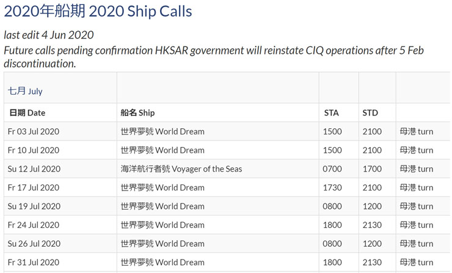Screen dimensions: 452x273
Task: Select the Fr 31 Jul 2020 date cell
Action: point(34,263)
